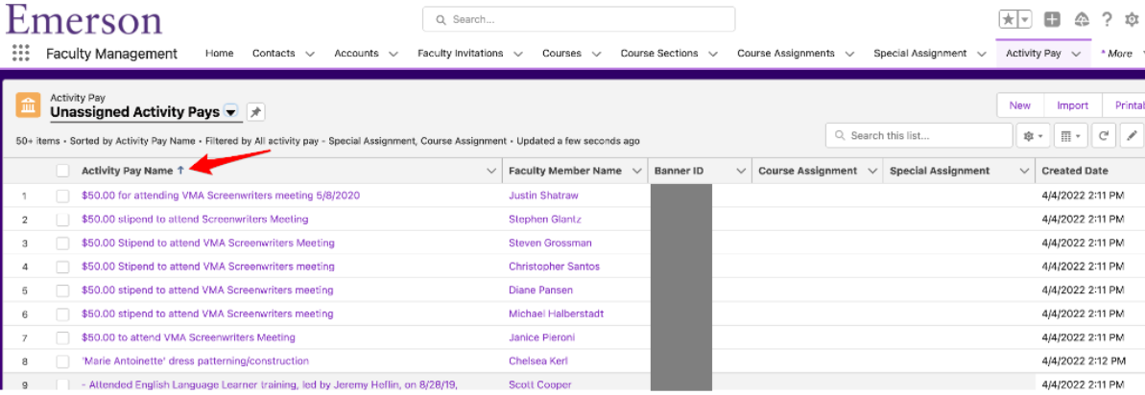Click the Favorites star icon

pyautogui.click(x=1009, y=20)
